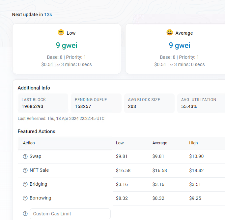This screenshot has width=225, height=220.
Task: Click Borrowing Average price $8.32
Action: click(158, 198)
